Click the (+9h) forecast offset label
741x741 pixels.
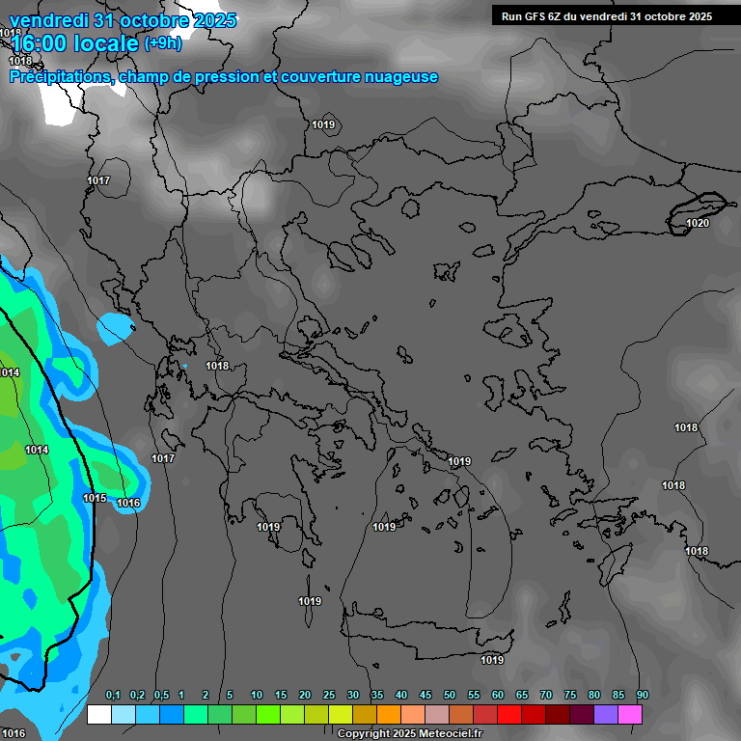162,42
